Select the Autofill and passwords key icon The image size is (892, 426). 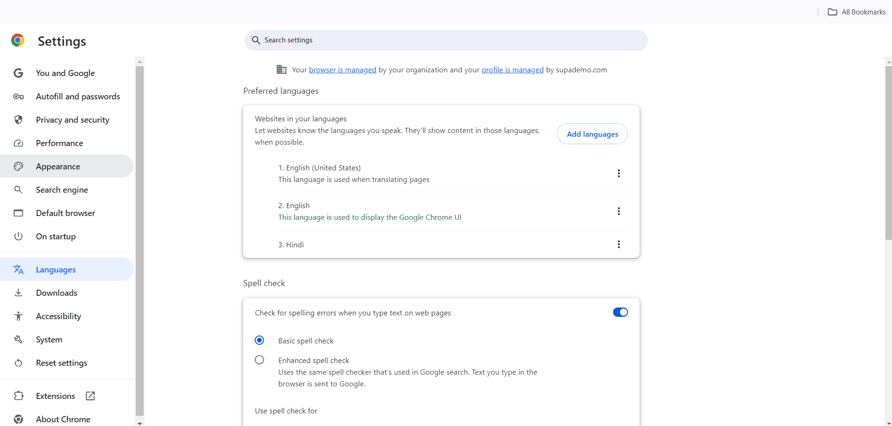click(x=18, y=96)
